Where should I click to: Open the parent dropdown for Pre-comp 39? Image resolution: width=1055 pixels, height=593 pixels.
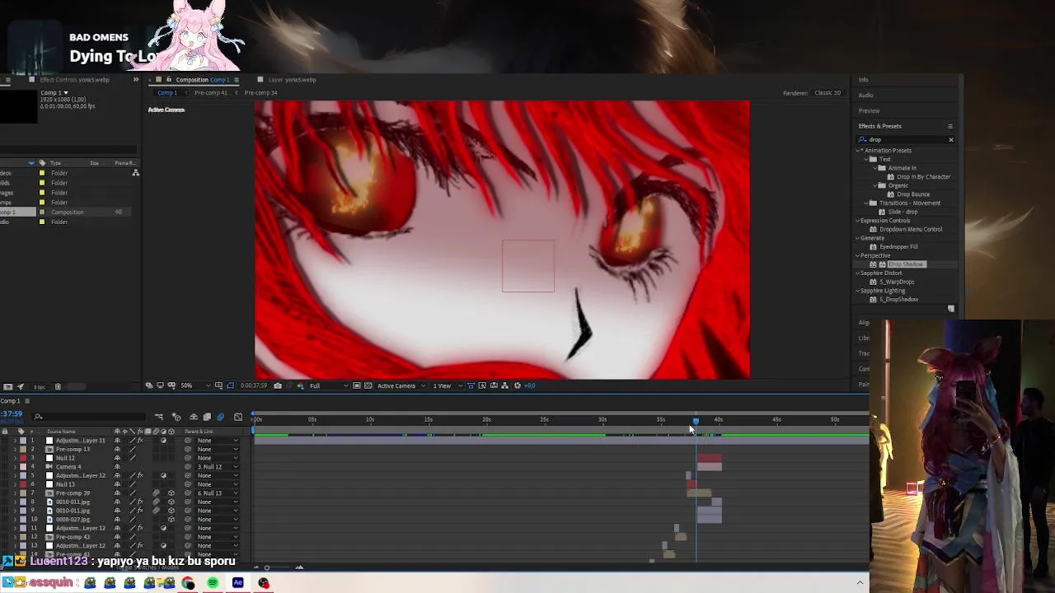pyautogui.click(x=217, y=493)
